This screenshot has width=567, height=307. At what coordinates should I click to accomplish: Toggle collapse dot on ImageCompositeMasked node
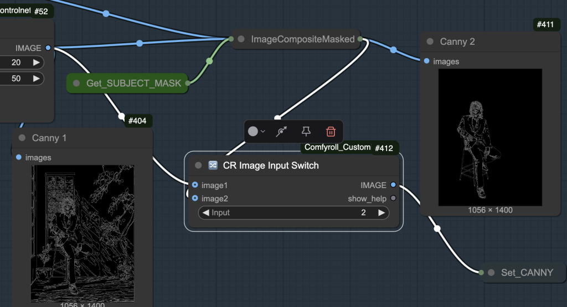[x=241, y=39]
